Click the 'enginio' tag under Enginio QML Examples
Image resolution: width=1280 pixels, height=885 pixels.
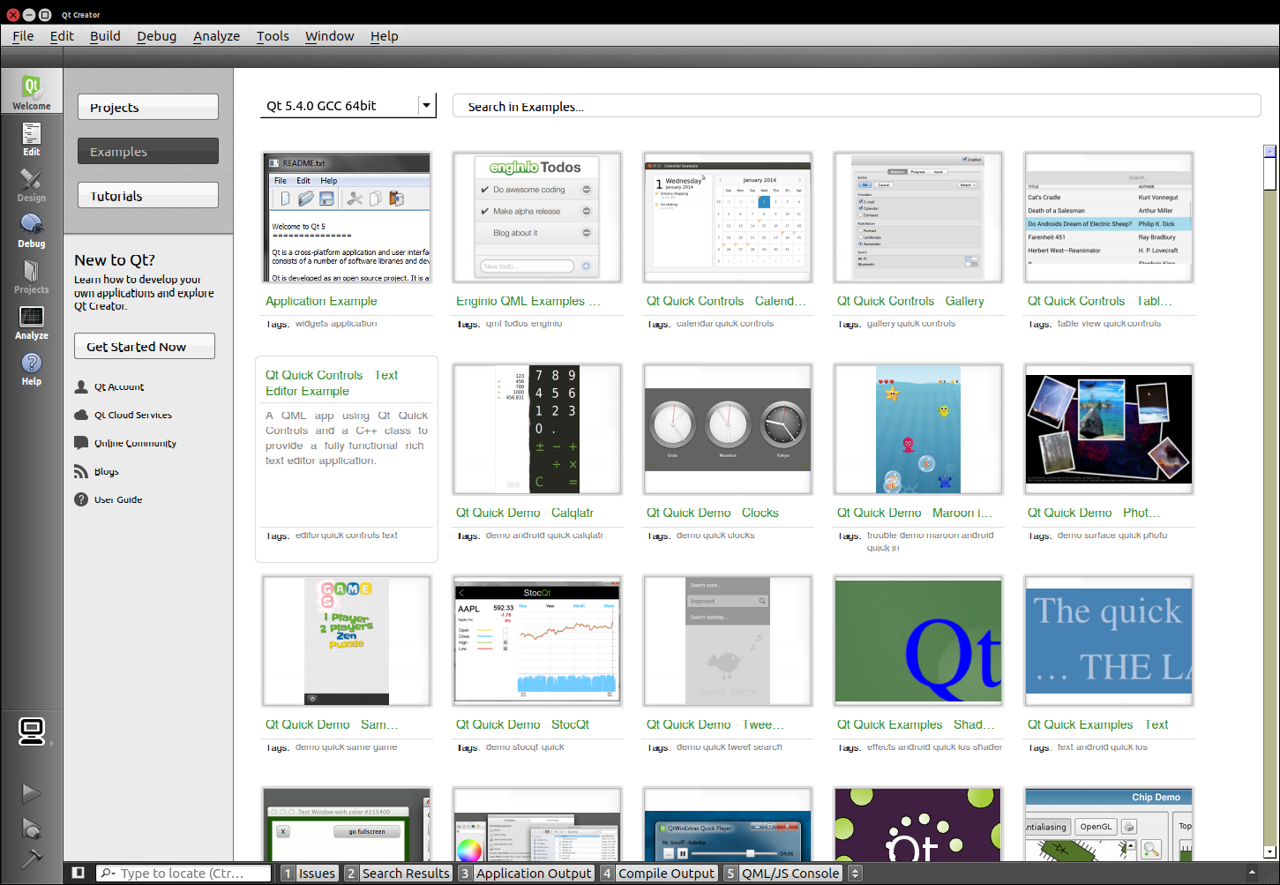(x=547, y=324)
